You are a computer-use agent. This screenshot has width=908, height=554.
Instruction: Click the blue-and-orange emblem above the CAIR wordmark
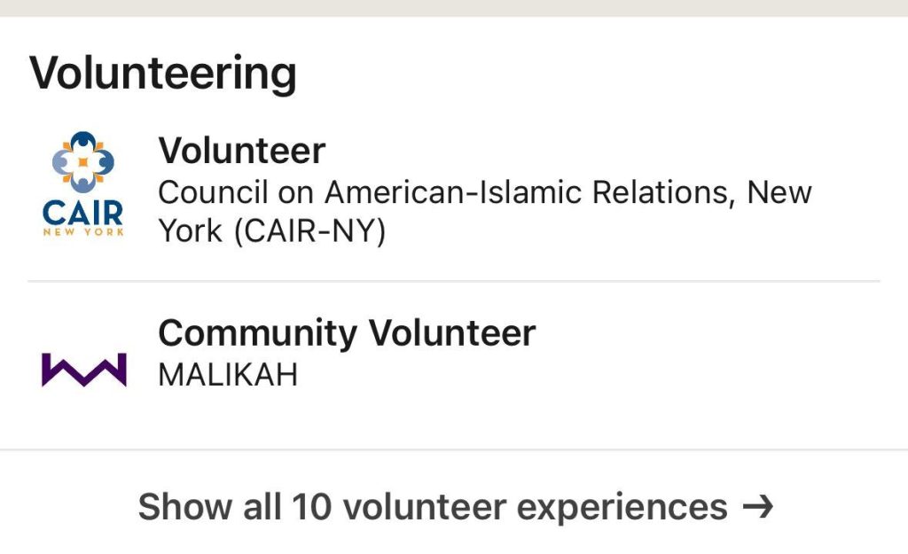83,160
